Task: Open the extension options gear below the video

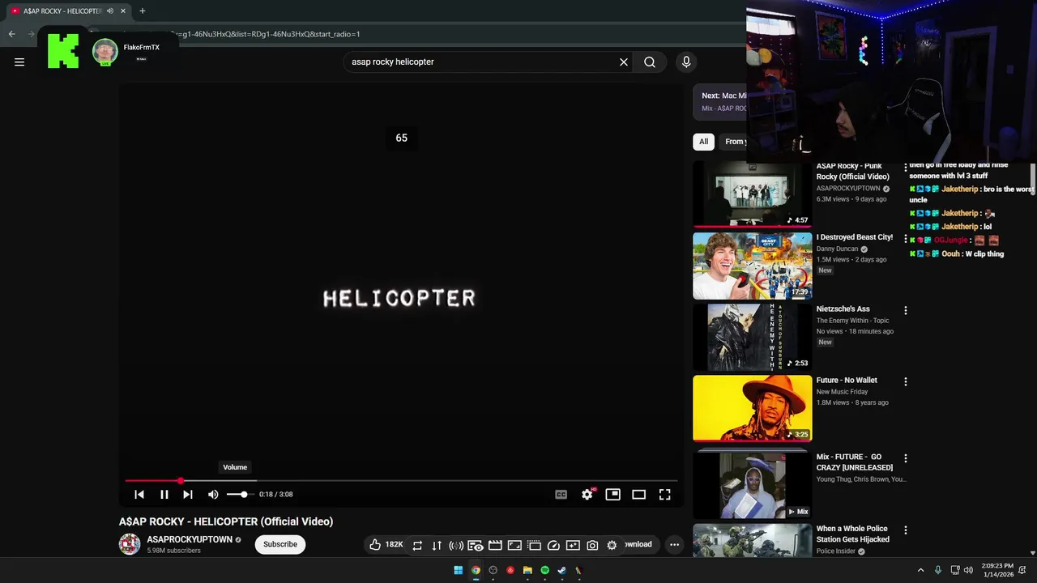Action: (x=612, y=545)
